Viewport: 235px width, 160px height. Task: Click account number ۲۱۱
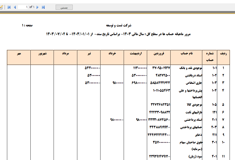(214, 135)
